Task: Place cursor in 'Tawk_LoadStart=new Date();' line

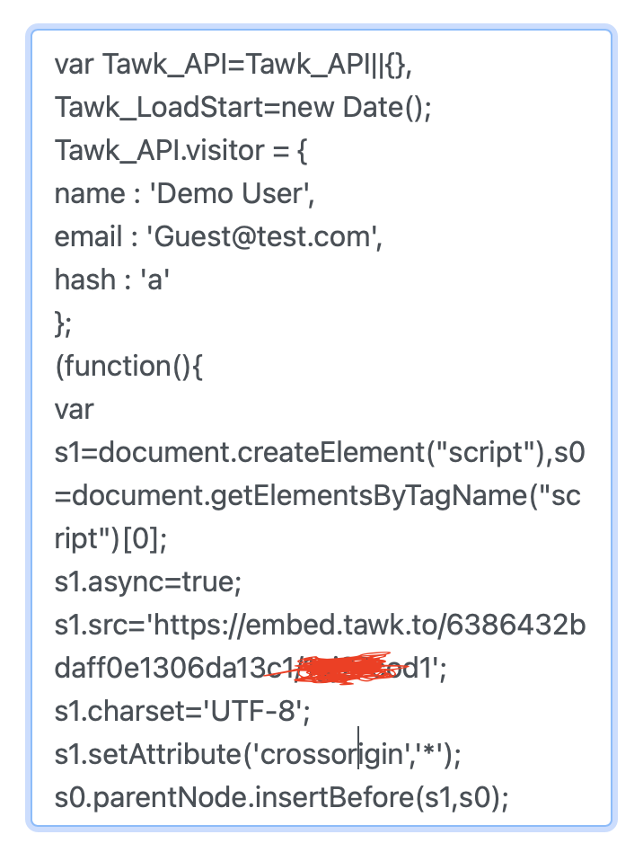Action: (x=243, y=108)
